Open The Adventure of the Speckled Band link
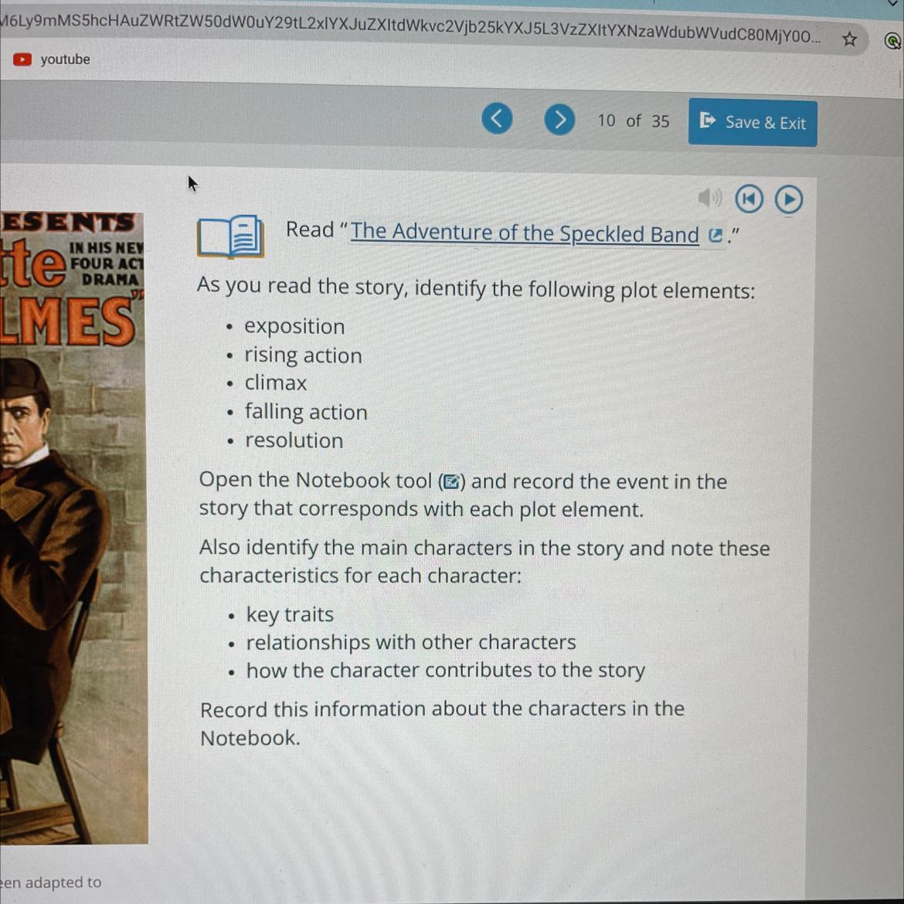Screen dimensions: 904x904 pyautogui.click(x=525, y=233)
